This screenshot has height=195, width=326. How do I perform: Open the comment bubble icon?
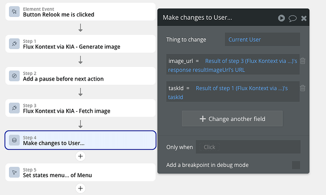pyautogui.click(x=292, y=18)
